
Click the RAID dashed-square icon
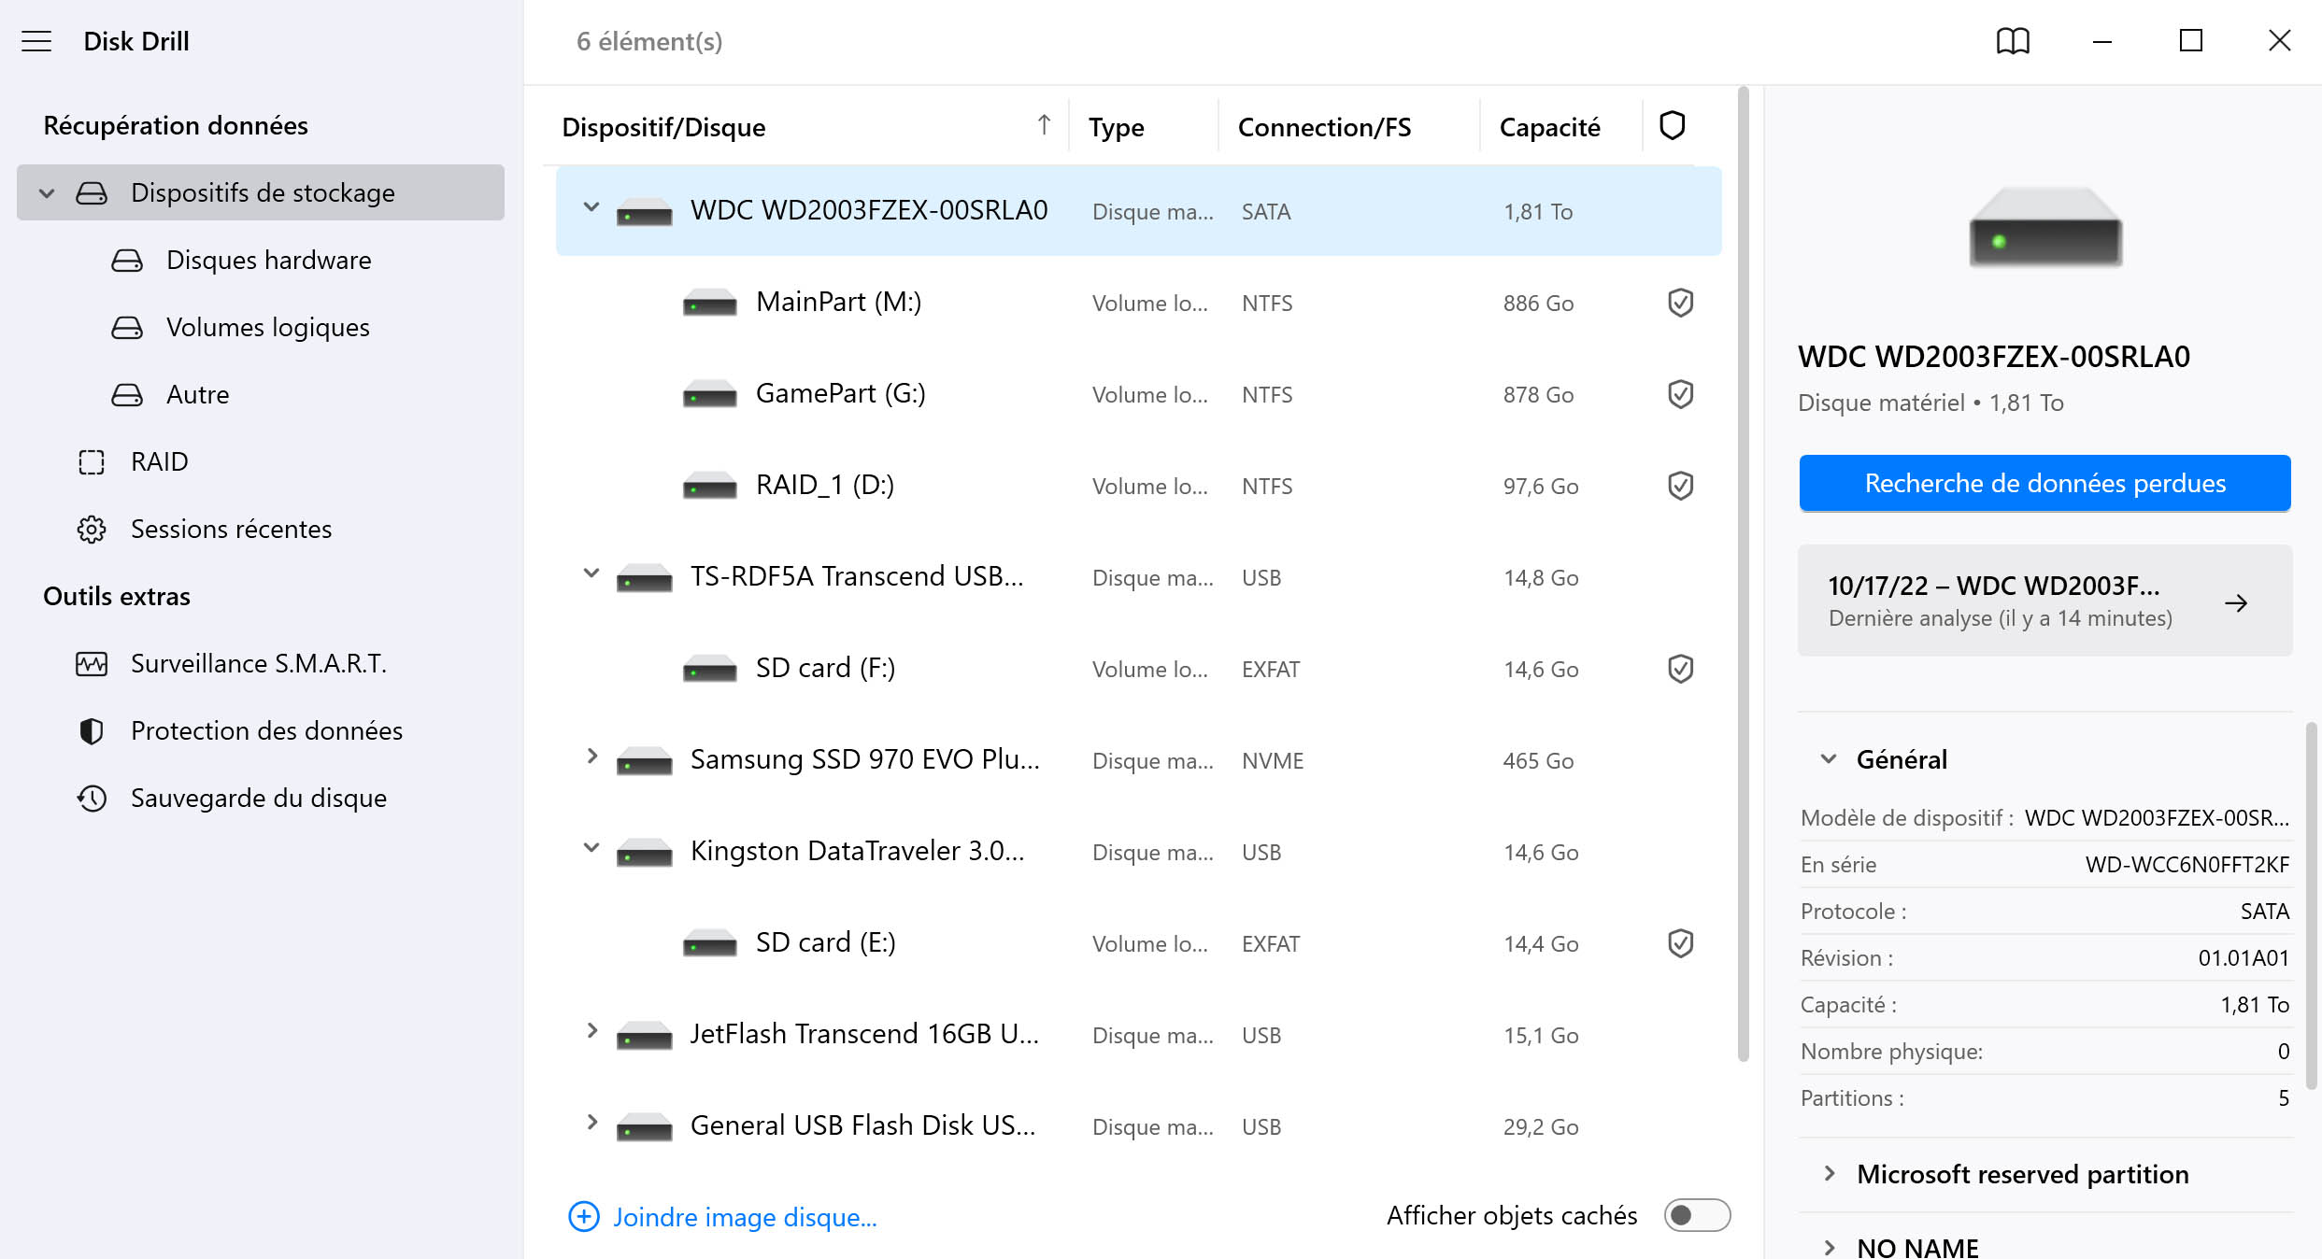pos(92,462)
